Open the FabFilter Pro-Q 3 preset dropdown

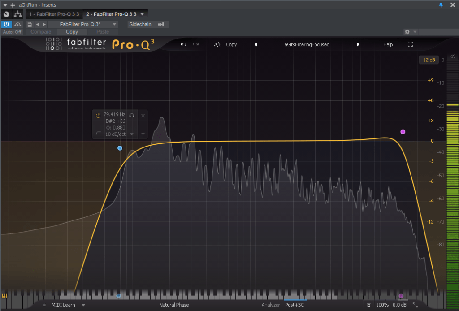click(82, 24)
